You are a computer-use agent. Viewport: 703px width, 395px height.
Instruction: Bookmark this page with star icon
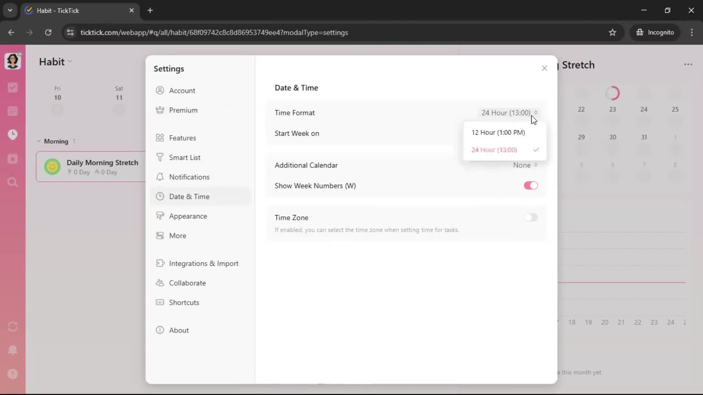point(612,33)
